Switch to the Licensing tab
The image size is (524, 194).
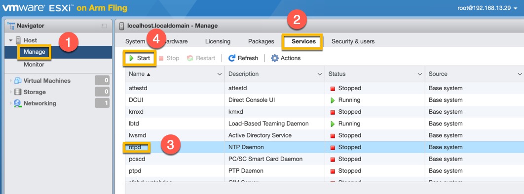tap(218, 41)
